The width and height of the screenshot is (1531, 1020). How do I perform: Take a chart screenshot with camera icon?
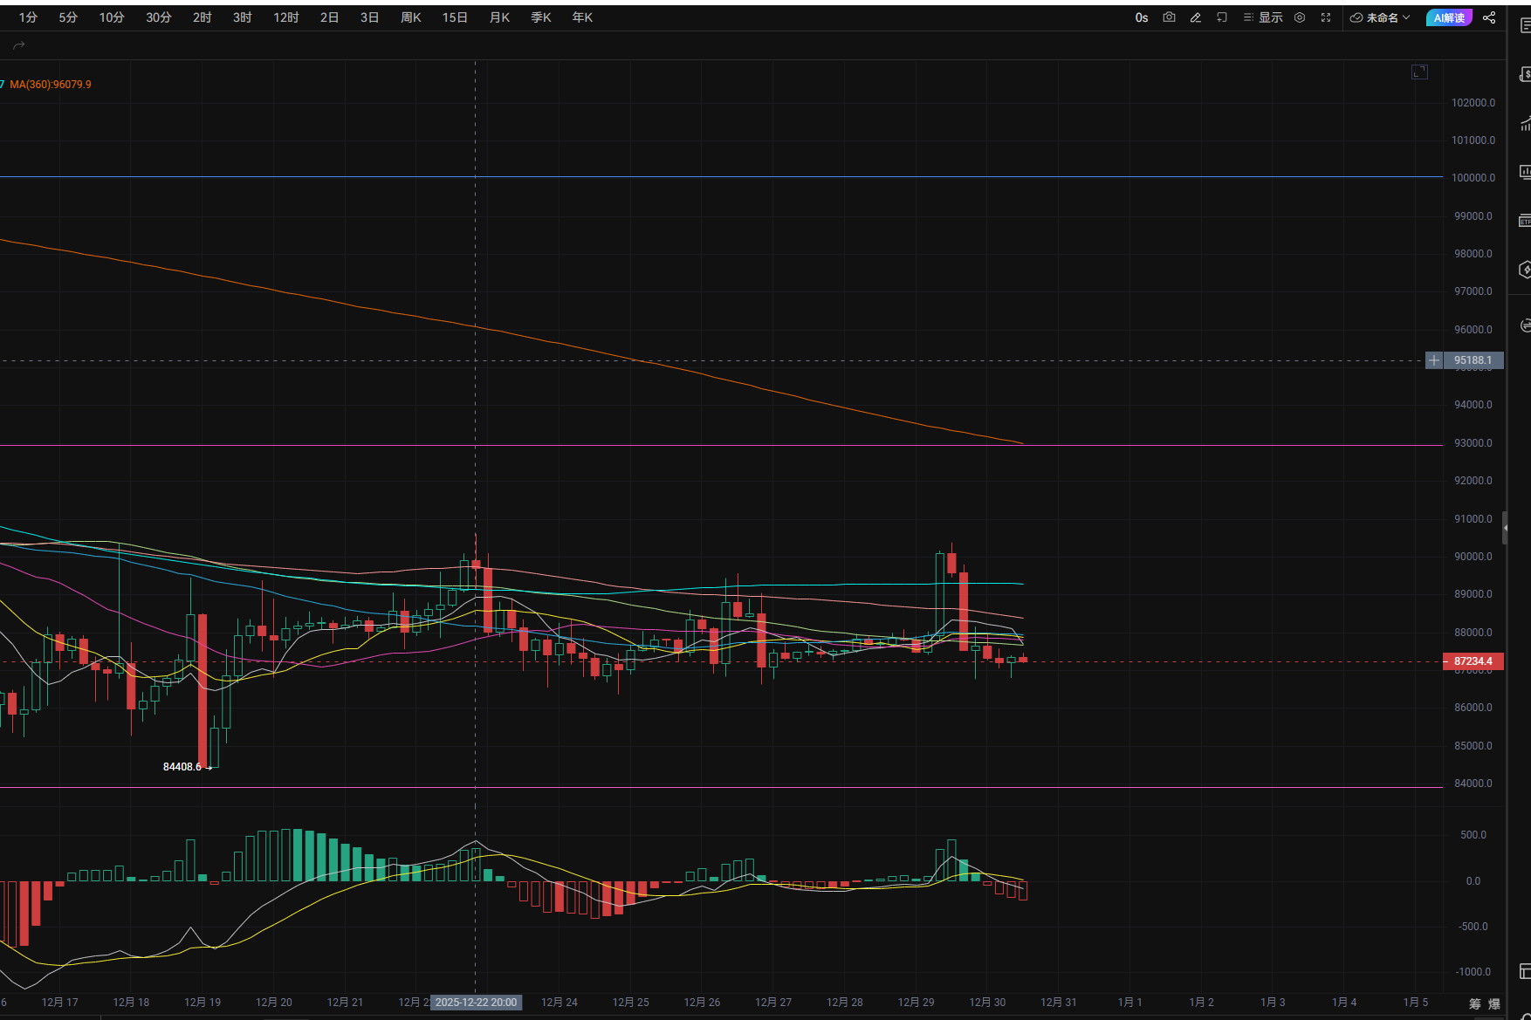pos(1169,17)
